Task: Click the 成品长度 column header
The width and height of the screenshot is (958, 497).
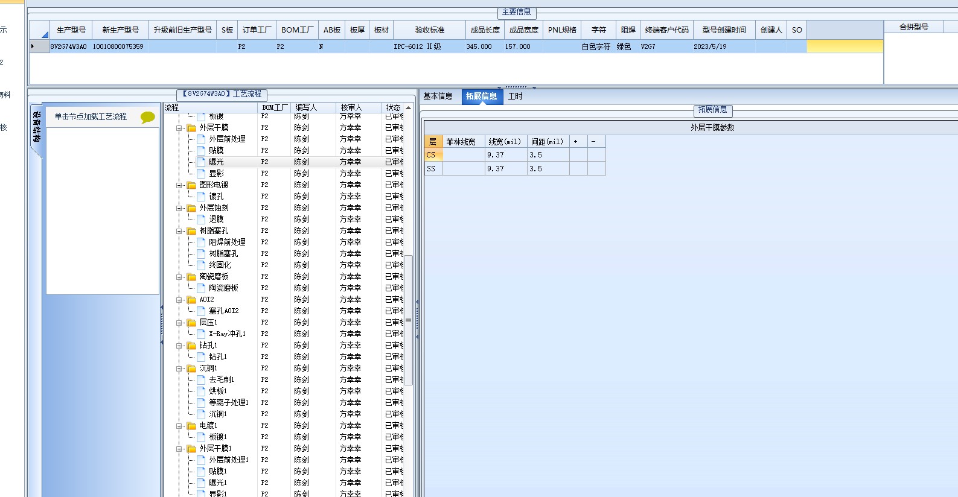Action: tap(485, 30)
